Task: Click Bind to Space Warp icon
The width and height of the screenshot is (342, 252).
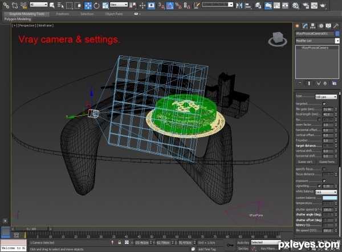Action: [23, 5]
